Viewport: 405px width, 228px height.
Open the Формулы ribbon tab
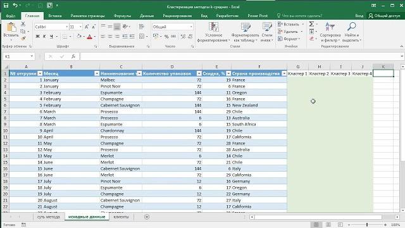pyautogui.click(x=122, y=16)
